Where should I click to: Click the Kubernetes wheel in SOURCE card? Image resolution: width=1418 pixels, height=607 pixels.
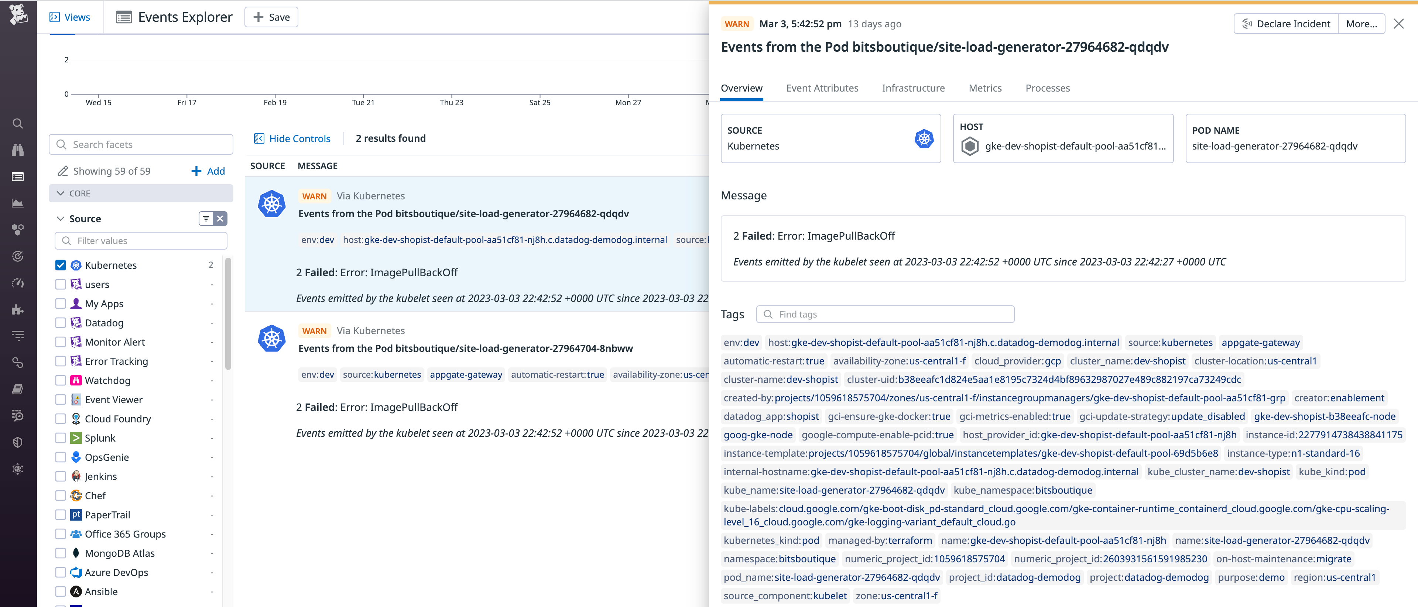point(924,139)
